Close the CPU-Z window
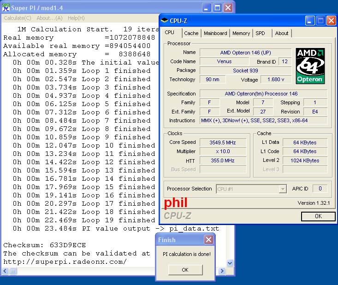338x285 pixels. 332,21
